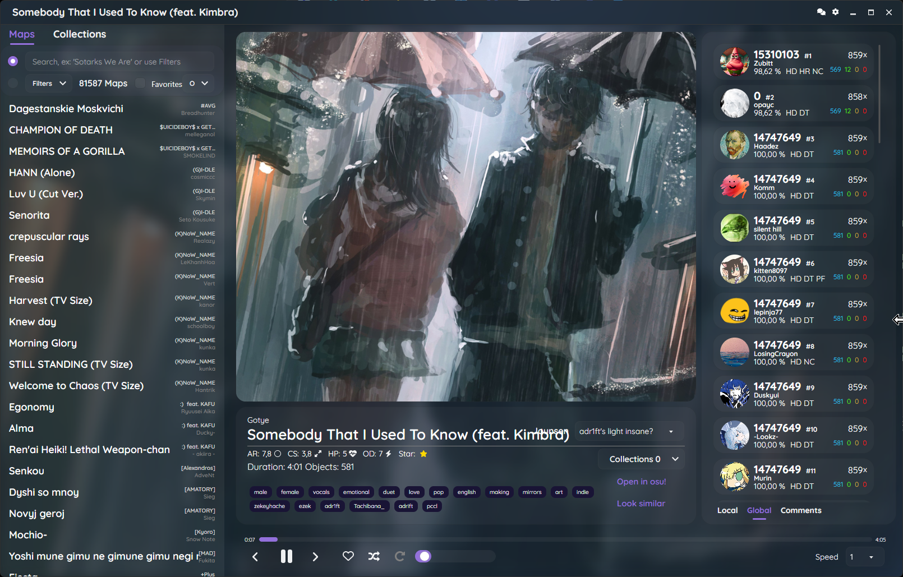This screenshot has width=903, height=577.
Task: Go back to the previous track
Action: coord(255,557)
